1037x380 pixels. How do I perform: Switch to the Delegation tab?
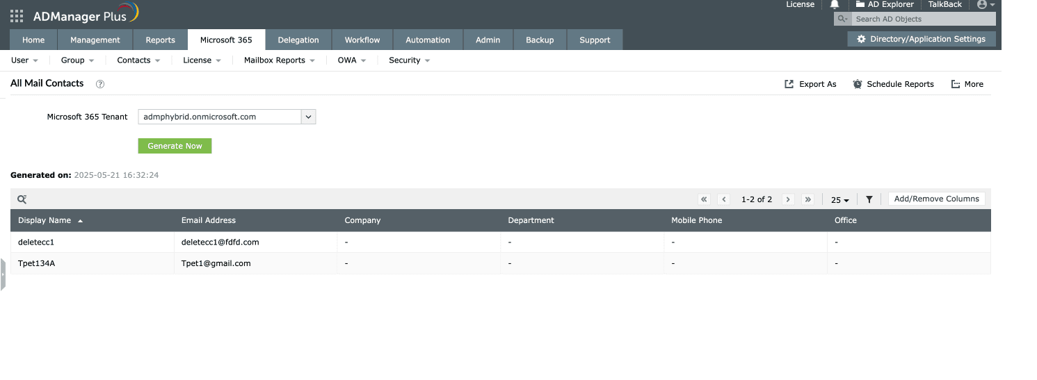(x=298, y=40)
